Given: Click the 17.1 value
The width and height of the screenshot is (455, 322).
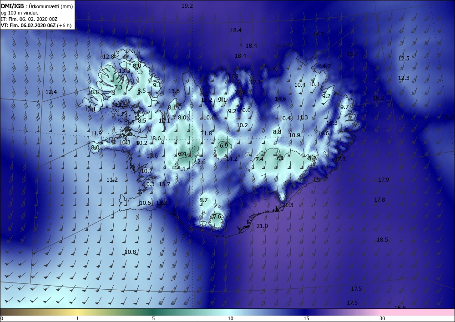Looking at the screenshot, I should 255,82.
